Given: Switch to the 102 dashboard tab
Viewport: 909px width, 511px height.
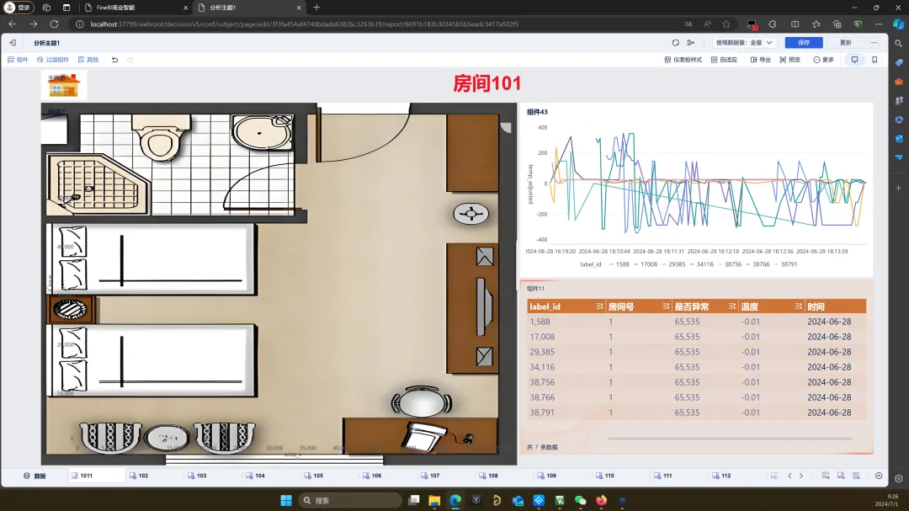Looking at the screenshot, I should coord(139,476).
